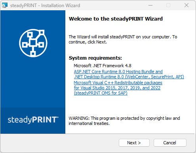
Task: Open the Microsoft Visual C++ Redistributable packages link
Action: [118, 88]
